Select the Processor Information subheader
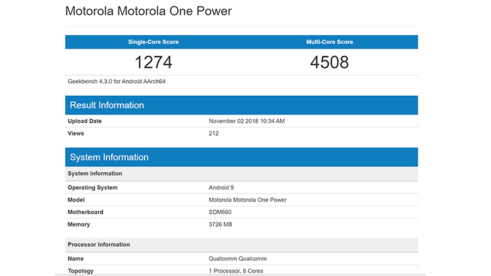 point(241,245)
